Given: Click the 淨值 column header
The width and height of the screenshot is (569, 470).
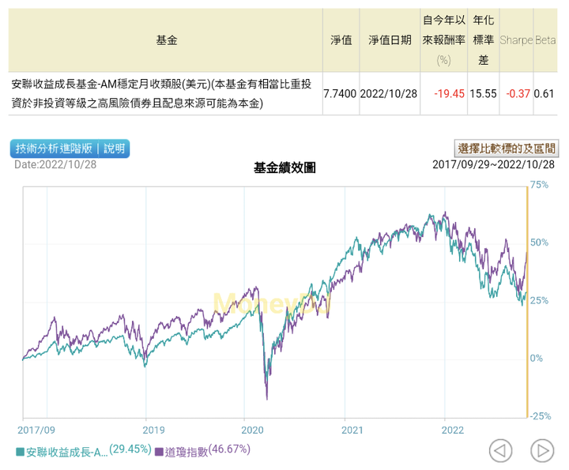Looking at the screenshot, I should coord(341,40).
